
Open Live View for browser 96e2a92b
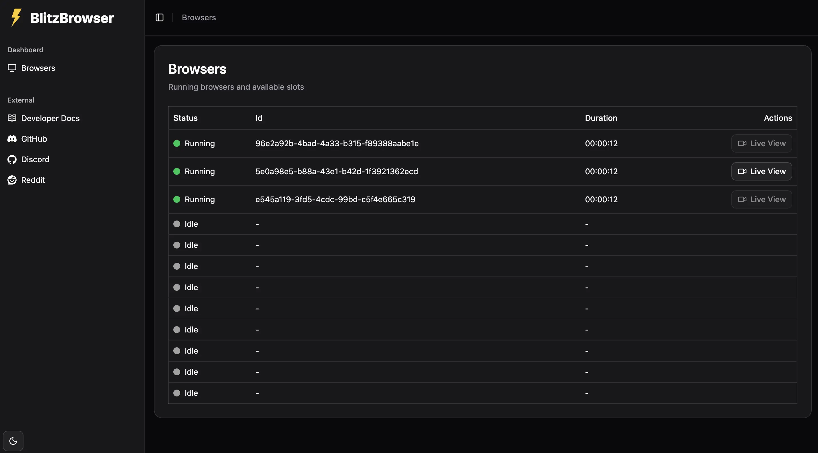coord(761,143)
